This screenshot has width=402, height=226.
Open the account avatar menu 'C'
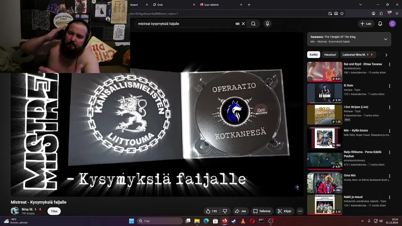click(392, 24)
